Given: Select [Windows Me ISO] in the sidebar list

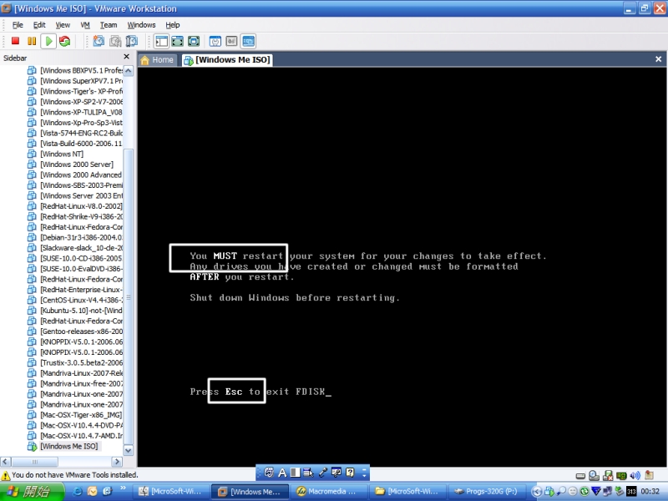Looking at the screenshot, I should click(63, 446).
